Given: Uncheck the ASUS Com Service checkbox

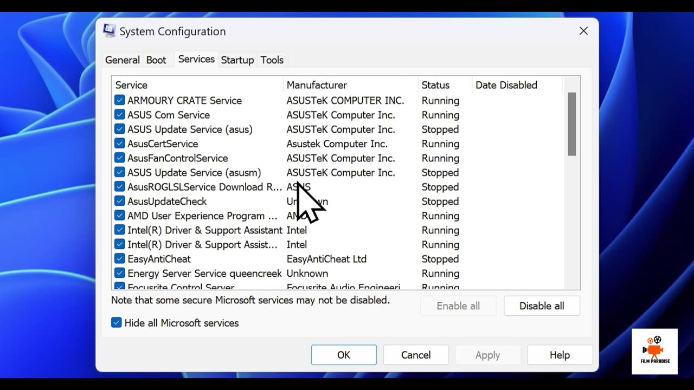Looking at the screenshot, I should (x=120, y=115).
